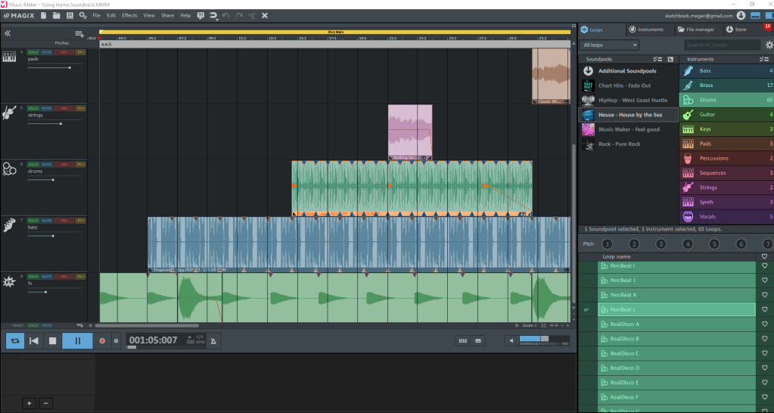Open the All loops dropdown
Image resolution: width=774 pixels, height=413 pixels.
pyautogui.click(x=610, y=45)
